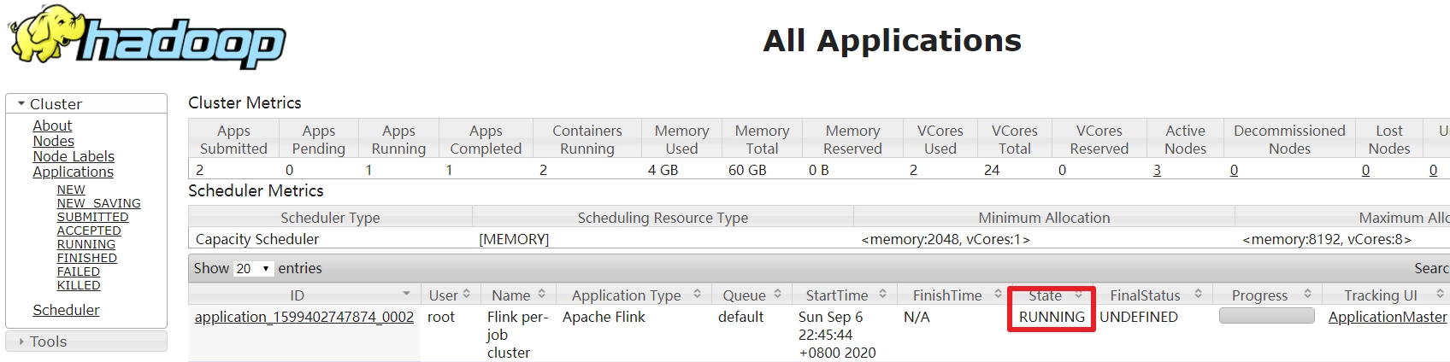Filter applications by FAILED state
1450x362 pixels.
(x=78, y=271)
